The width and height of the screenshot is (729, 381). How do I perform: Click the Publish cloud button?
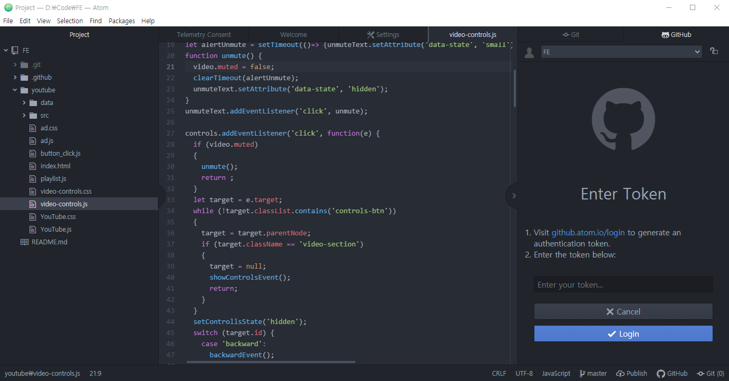pos(631,373)
